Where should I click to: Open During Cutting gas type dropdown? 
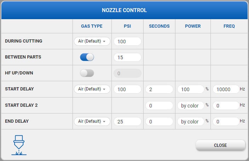click(x=92, y=41)
